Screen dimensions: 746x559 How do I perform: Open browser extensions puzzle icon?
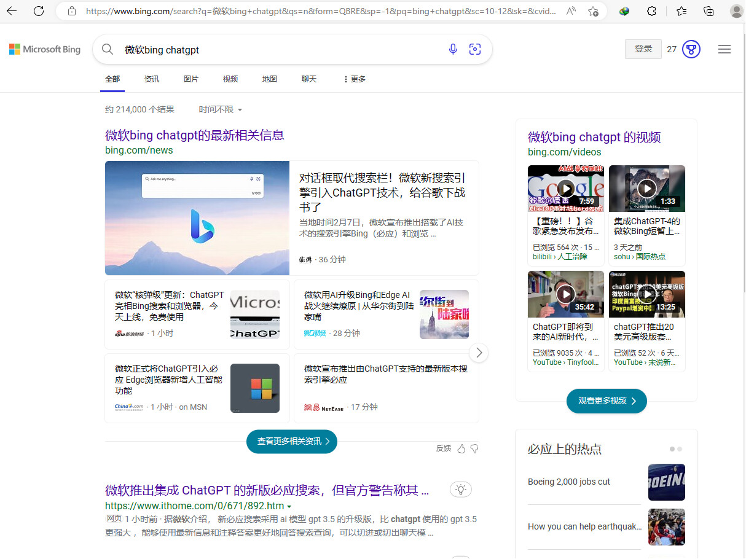click(652, 11)
